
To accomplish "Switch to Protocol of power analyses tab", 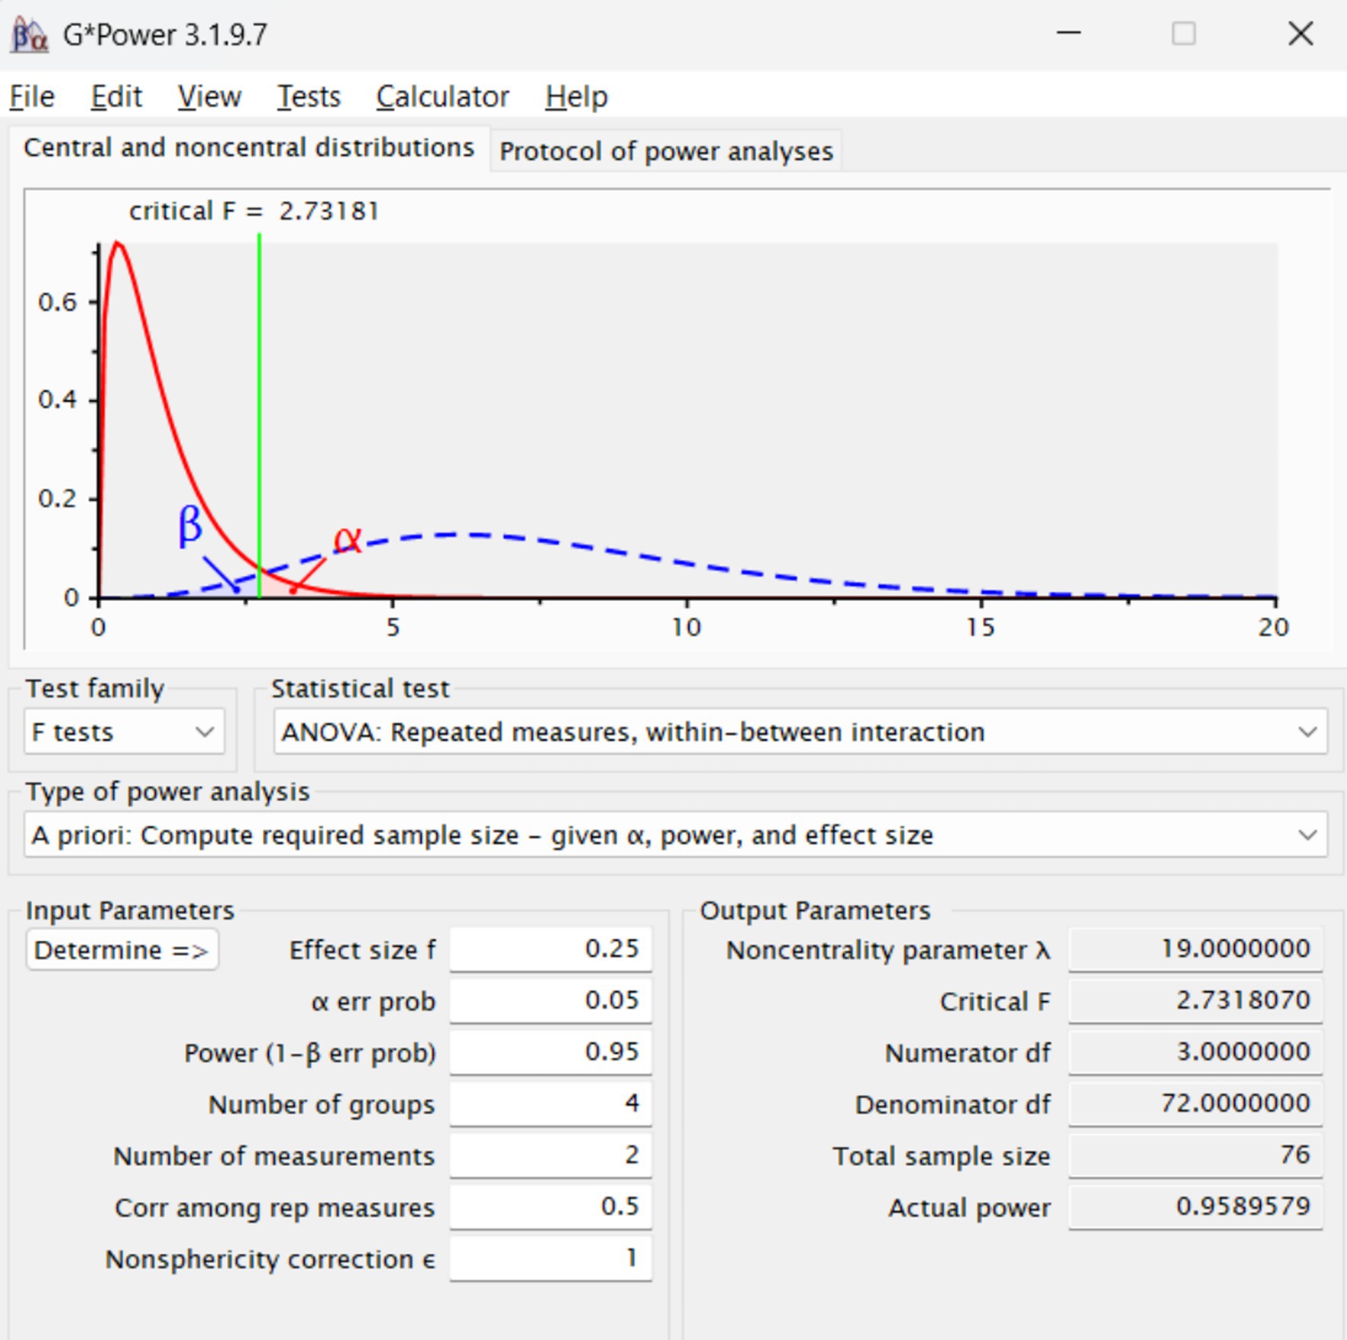I will point(666,151).
